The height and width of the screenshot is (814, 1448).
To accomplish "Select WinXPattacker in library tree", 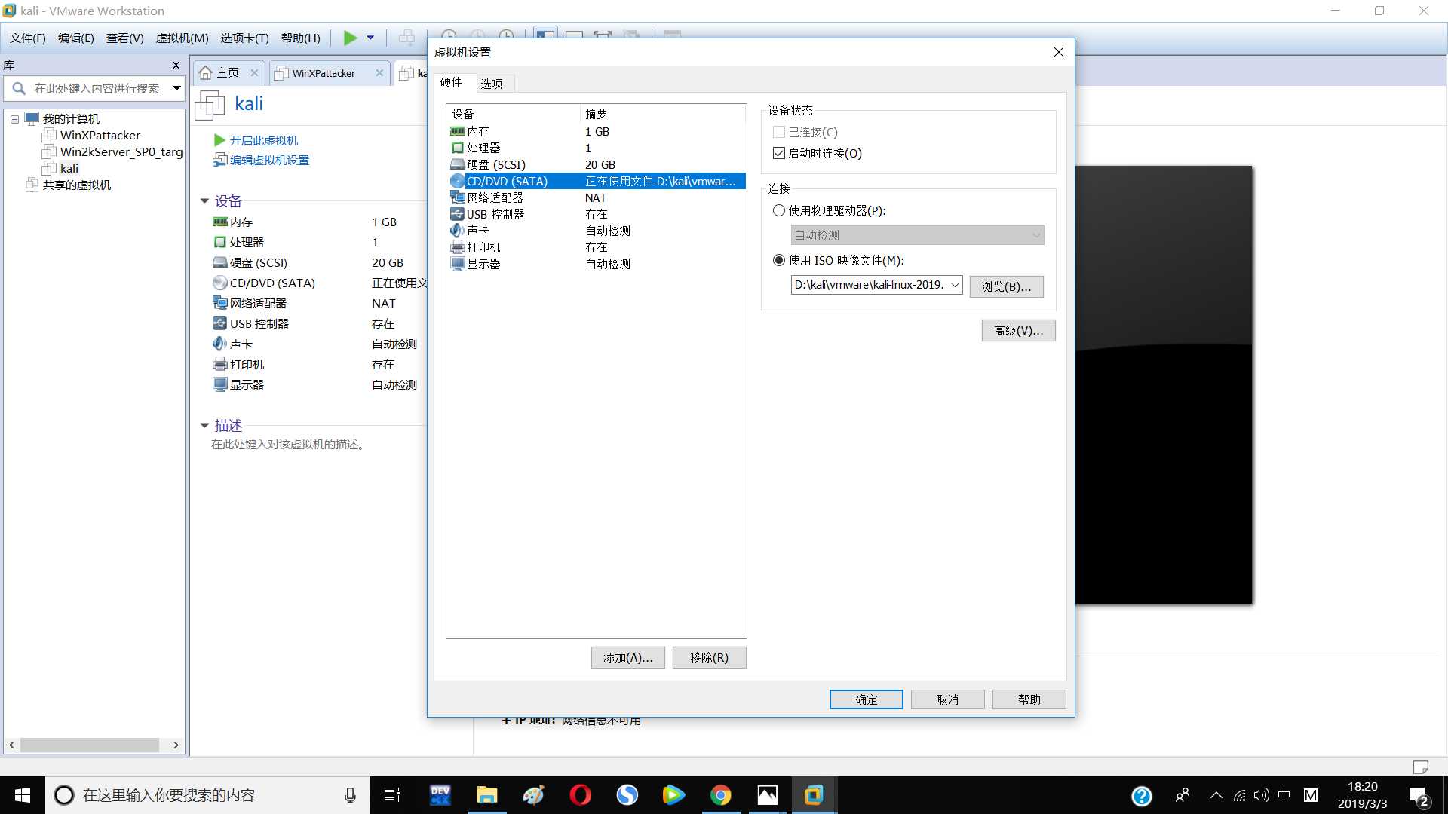I will tap(100, 136).
